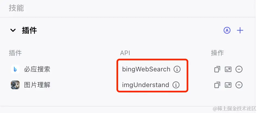
Task: Copy the 必应搜索 plugin row
Action: point(217,69)
